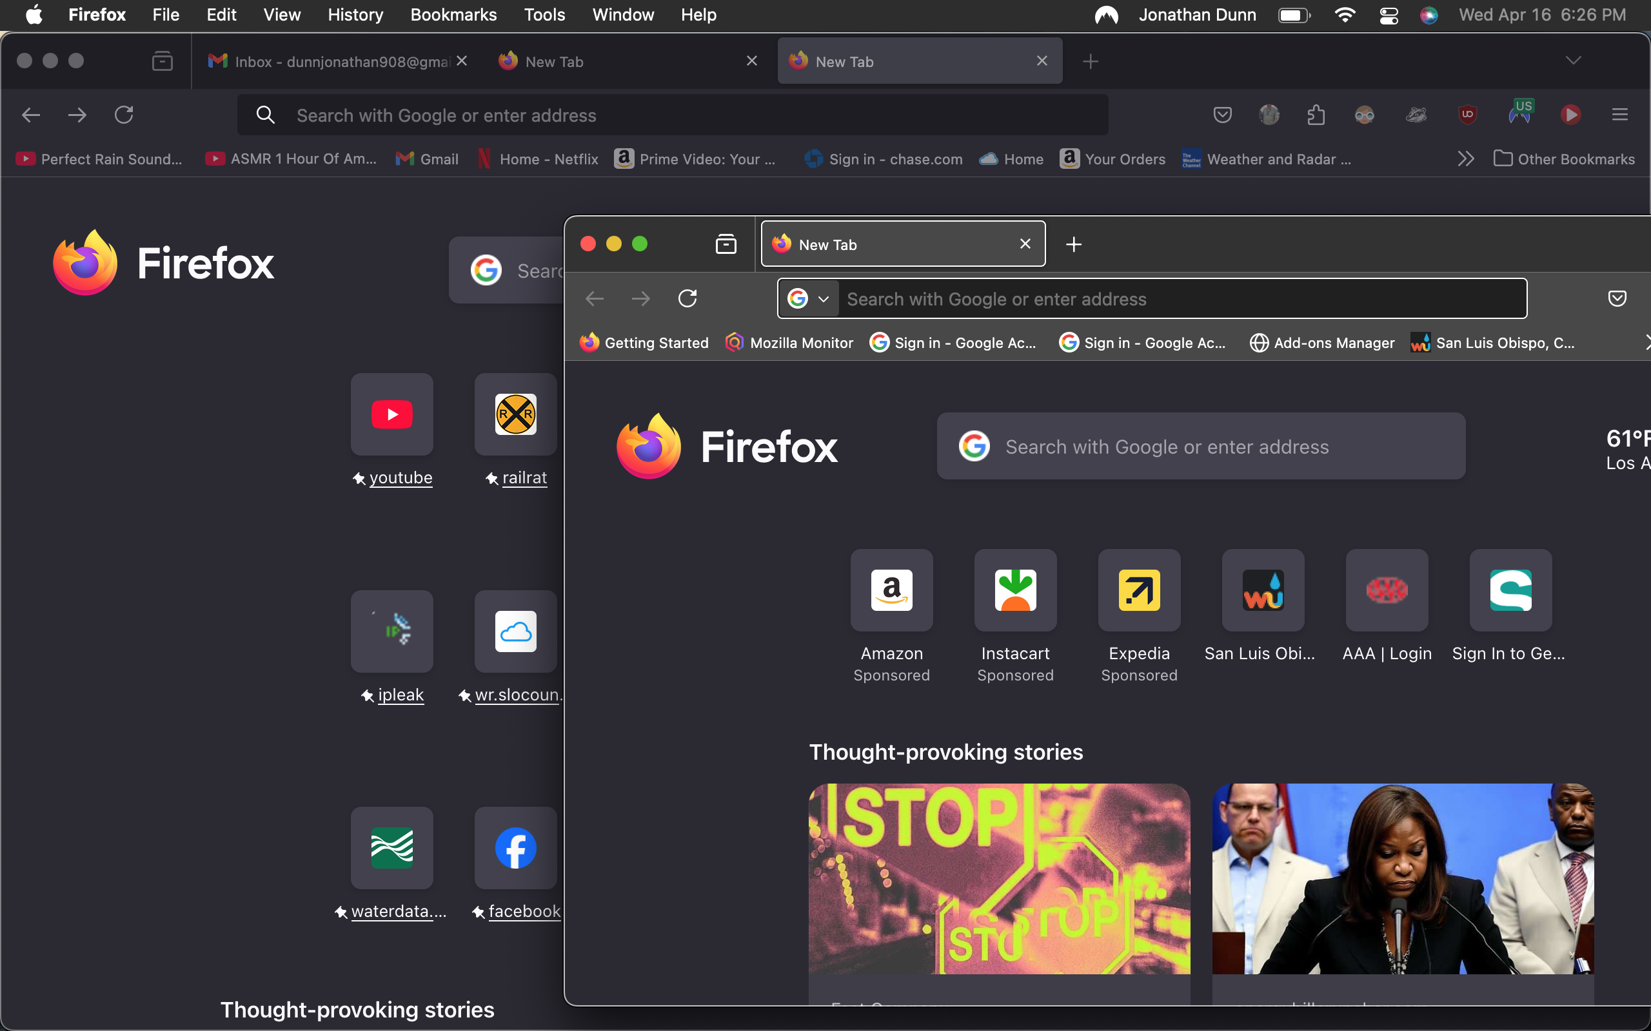
Task: Click the reload button in front window
Action: 687,298
